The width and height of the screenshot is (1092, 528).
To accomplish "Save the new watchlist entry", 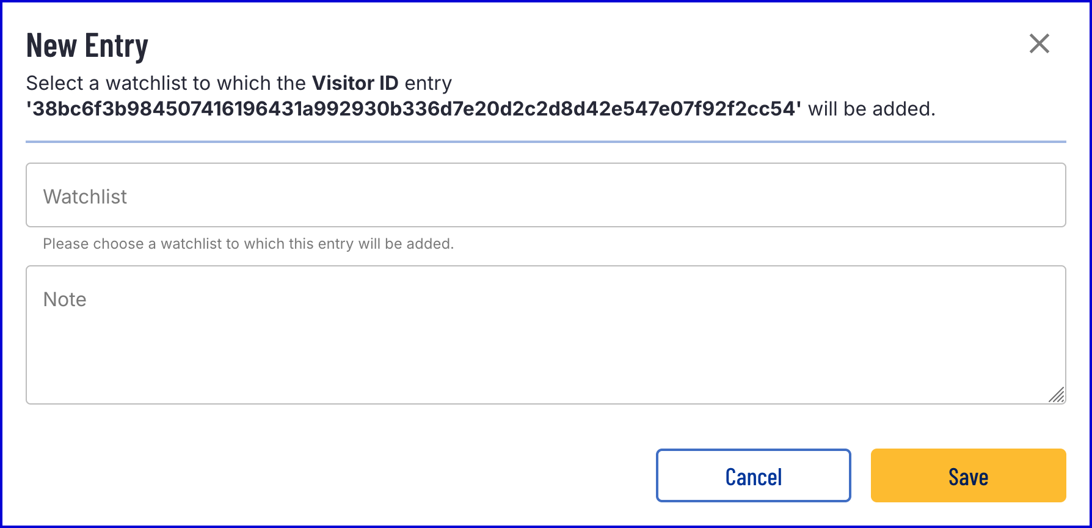I will pos(968,476).
